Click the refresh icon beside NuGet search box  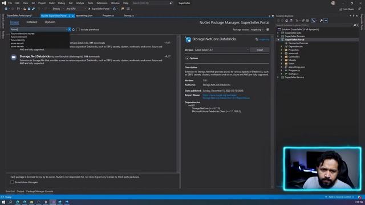(74, 30)
